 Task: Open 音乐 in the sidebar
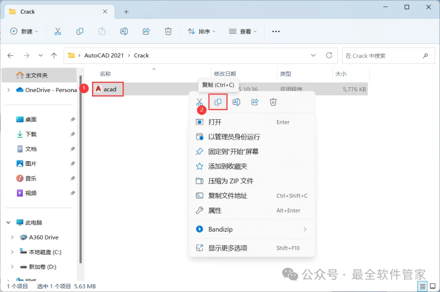click(26, 178)
